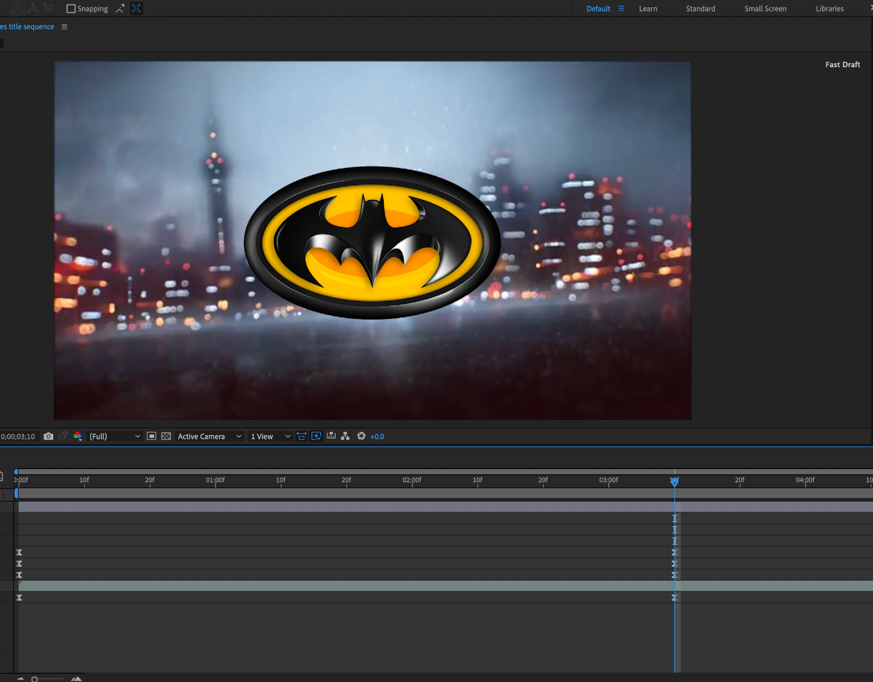
Task: Open the Comp Flowchart icon
Action: (346, 436)
